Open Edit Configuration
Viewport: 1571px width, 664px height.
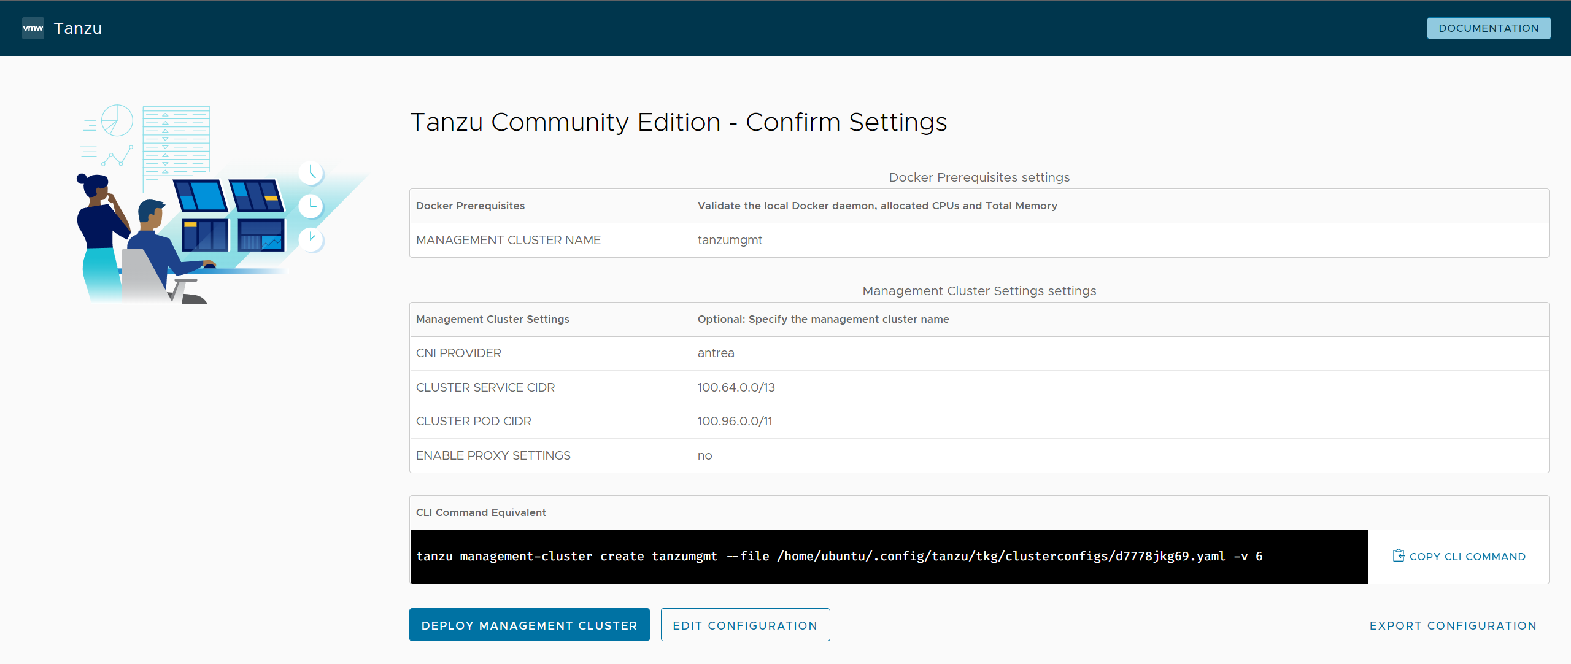click(x=745, y=625)
